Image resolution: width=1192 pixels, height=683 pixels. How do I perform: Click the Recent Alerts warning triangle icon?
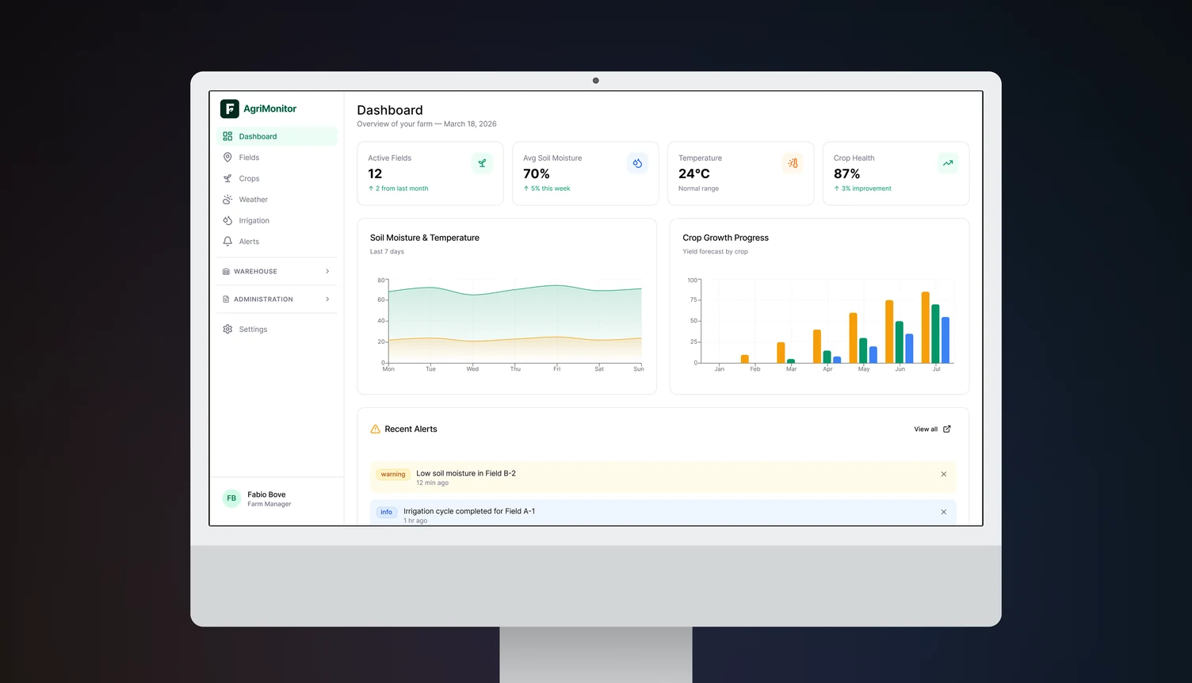pos(376,429)
